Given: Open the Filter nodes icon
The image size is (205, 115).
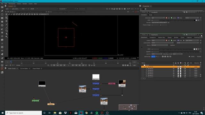Looking at the screenshot, I should (x=2, y=26).
